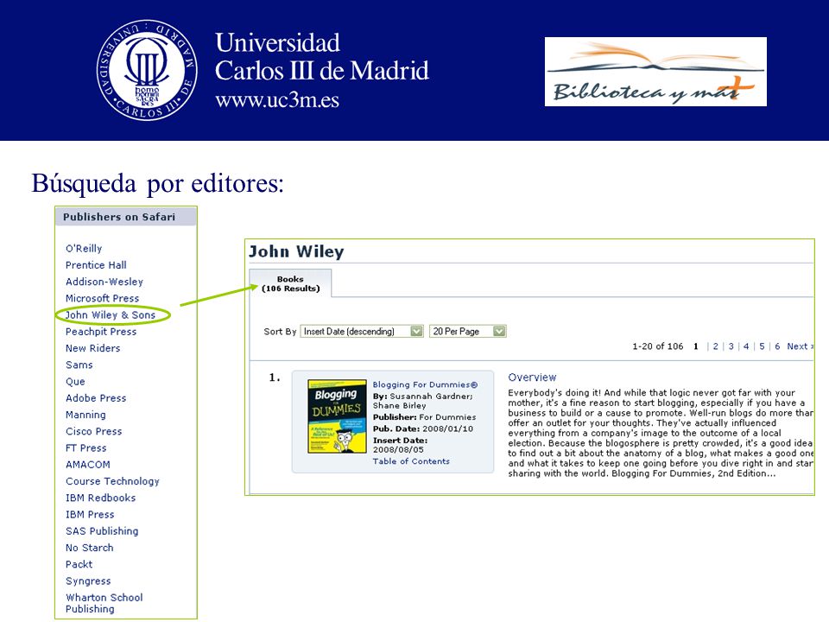Open the Que publisher link
This screenshot has width=829, height=622.
[75, 382]
